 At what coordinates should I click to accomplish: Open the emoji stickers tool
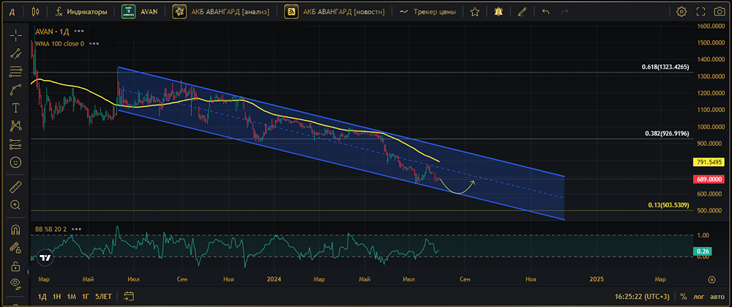click(x=16, y=163)
